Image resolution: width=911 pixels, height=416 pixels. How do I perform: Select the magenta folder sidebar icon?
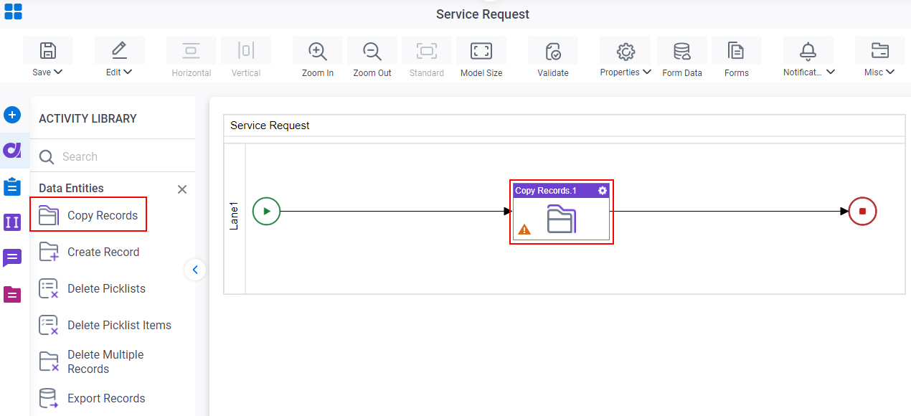12,294
